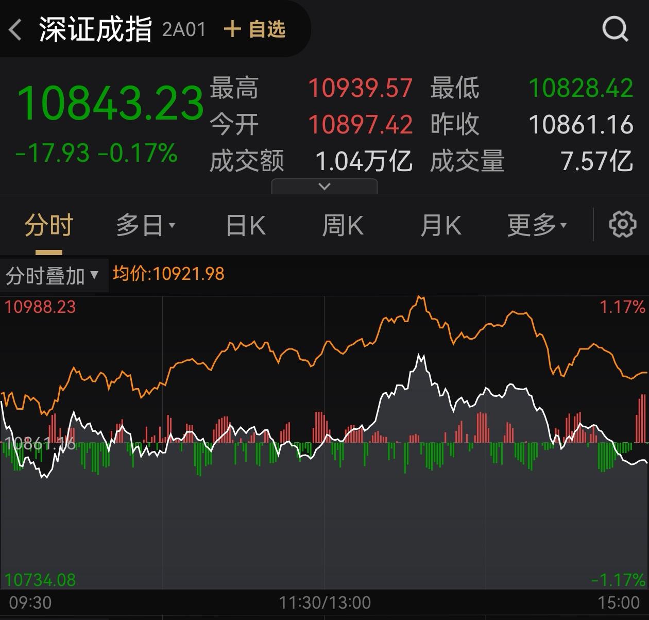Switch to the 月K tab
This screenshot has width=649, height=620.
[x=440, y=225]
